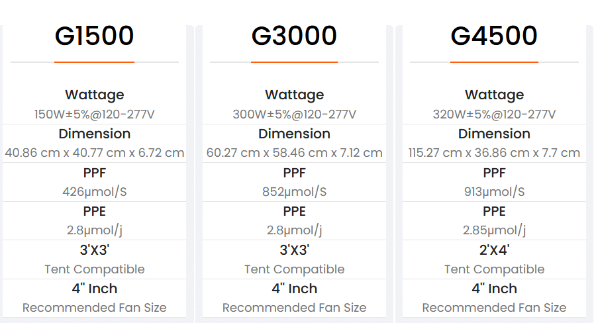Click the 913µmol/S PPF value
Screen dimensions: 594x323
point(494,191)
